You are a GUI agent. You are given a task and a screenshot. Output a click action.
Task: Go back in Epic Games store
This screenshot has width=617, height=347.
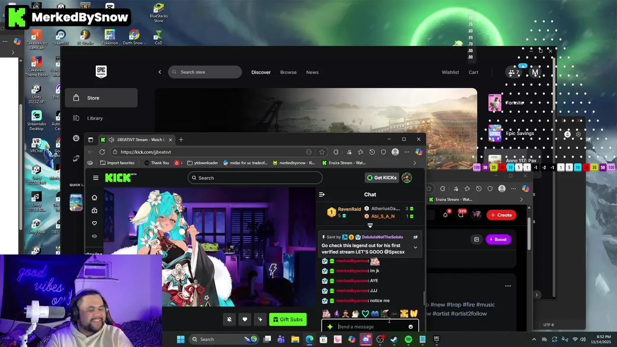click(160, 72)
